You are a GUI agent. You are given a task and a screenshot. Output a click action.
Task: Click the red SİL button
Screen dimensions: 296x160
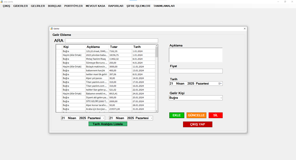[x=215, y=115]
